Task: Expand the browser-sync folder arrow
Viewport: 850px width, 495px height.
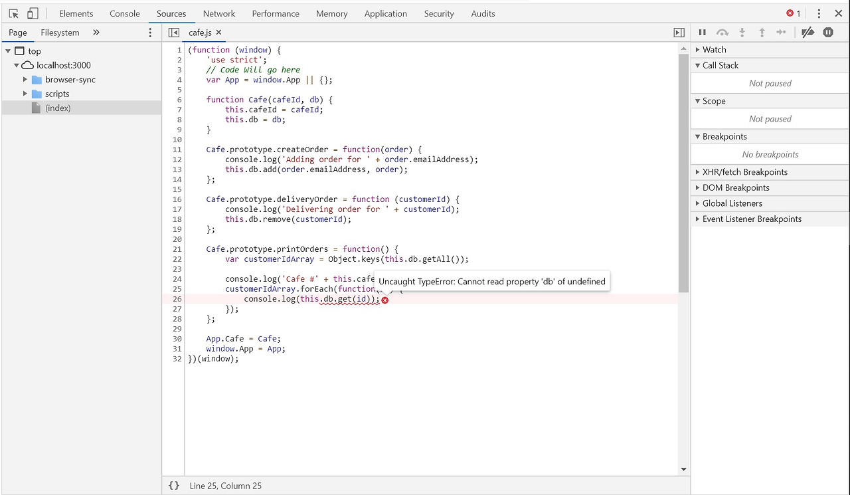Action: (x=25, y=80)
